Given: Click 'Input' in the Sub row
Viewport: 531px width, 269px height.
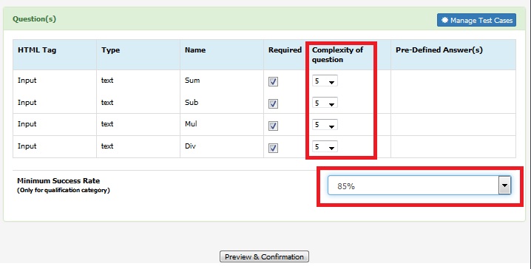Looking at the screenshot, I should (27, 103).
